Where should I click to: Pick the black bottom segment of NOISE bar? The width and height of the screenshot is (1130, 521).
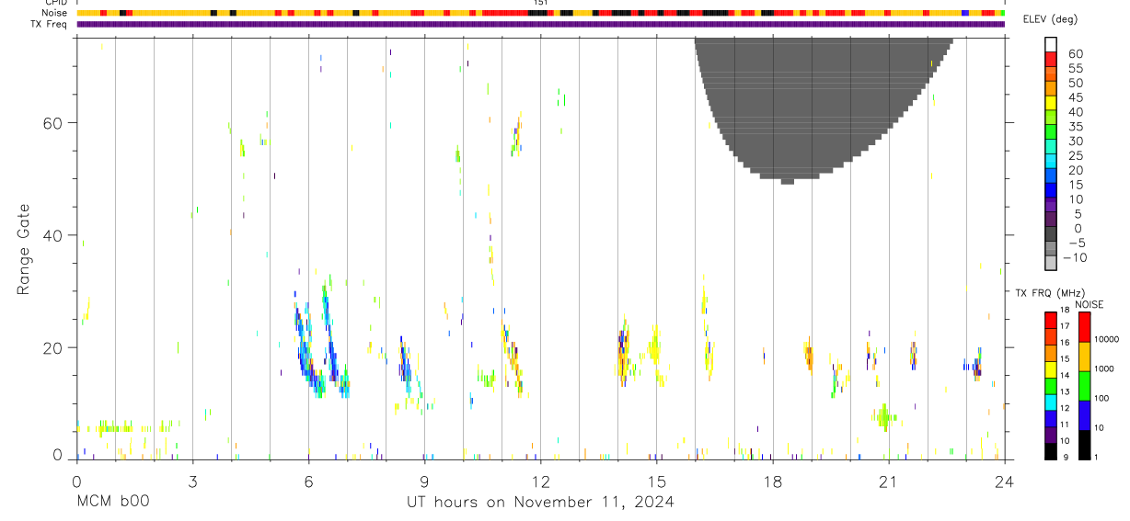coord(1084,445)
